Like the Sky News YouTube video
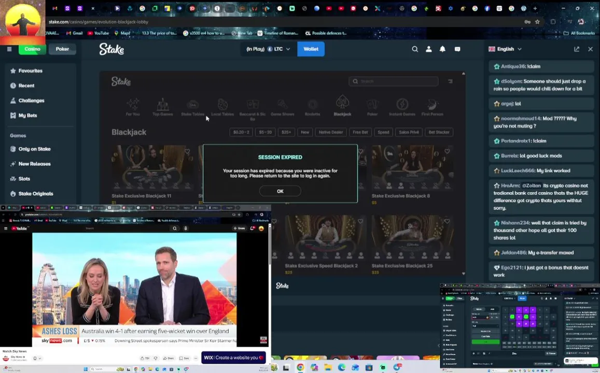Image resolution: width=600 pixels, height=373 pixels. pos(145,358)
